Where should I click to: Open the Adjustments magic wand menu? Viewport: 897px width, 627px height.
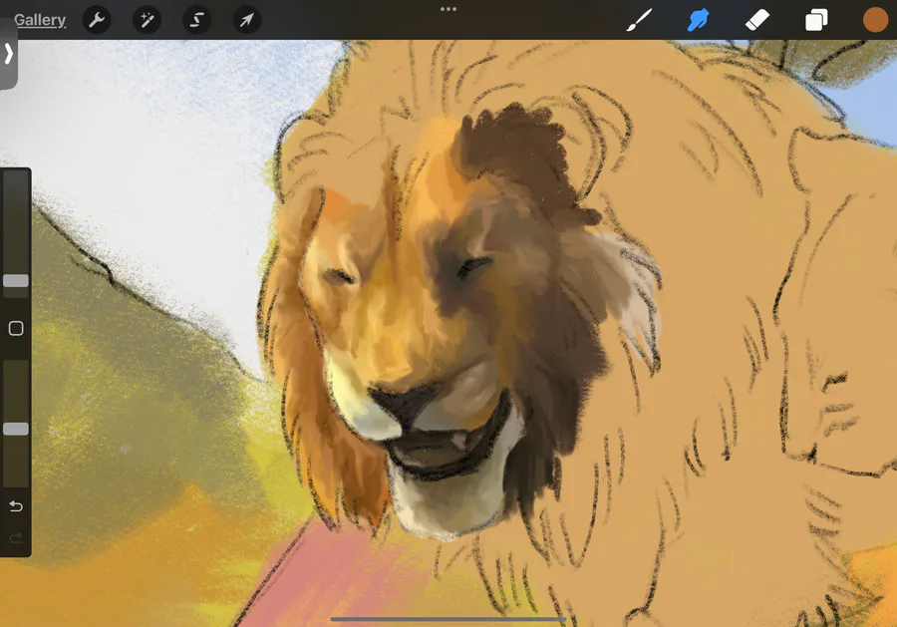point(148,20)
